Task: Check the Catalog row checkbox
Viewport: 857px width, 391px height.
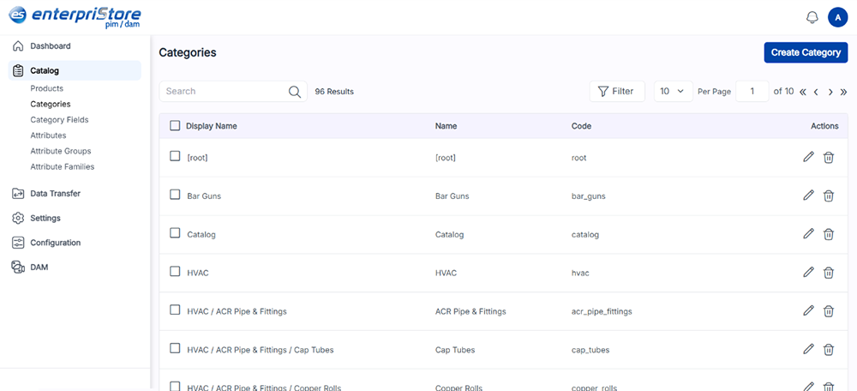Action: pyautogui.click(x=175, y=233)
